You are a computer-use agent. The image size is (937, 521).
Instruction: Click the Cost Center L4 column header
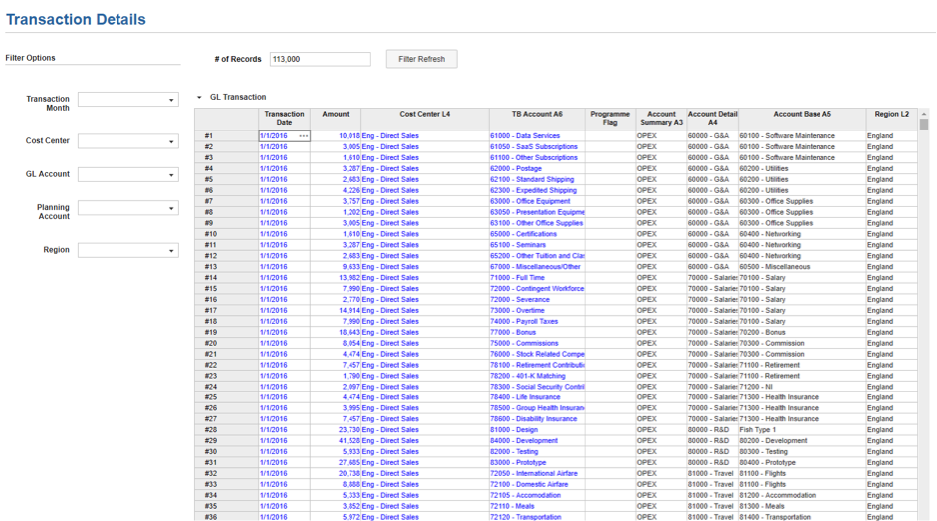coord(425,118)
